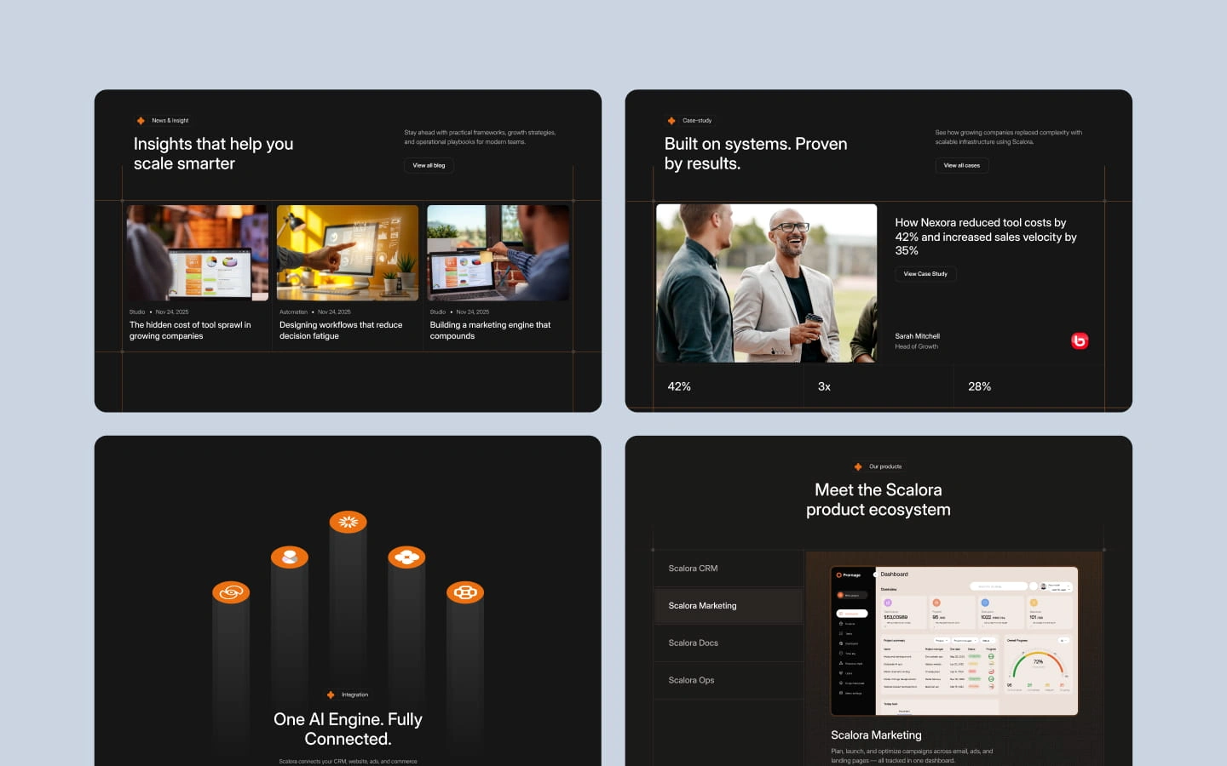Click the Case-study label text

click(697, 121)
